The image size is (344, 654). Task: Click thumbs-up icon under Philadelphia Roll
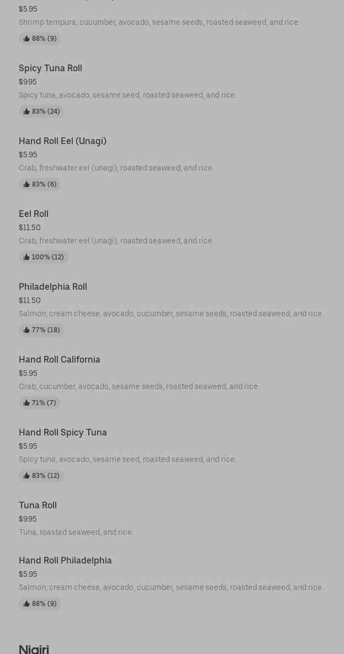[x=26, y=330]
